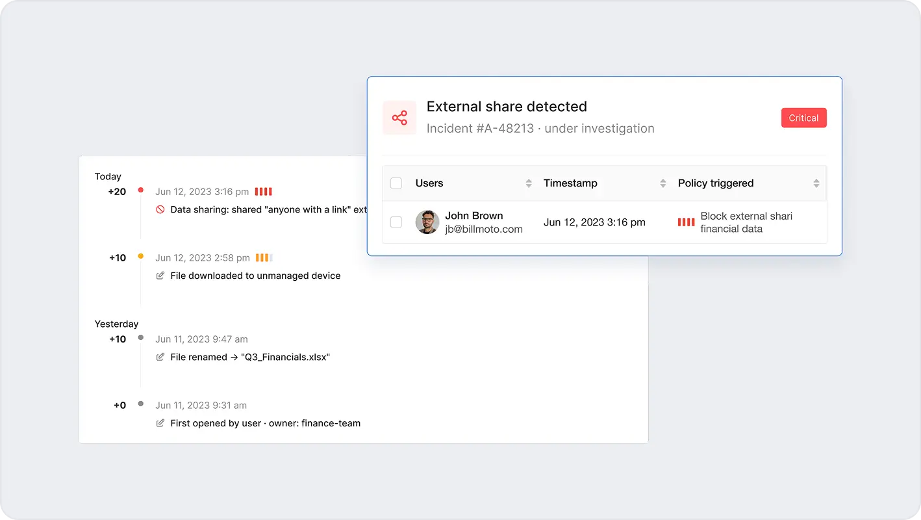Select John Brown's avatar photo
Screen dimensions: 921x520
tap(427, 222)
